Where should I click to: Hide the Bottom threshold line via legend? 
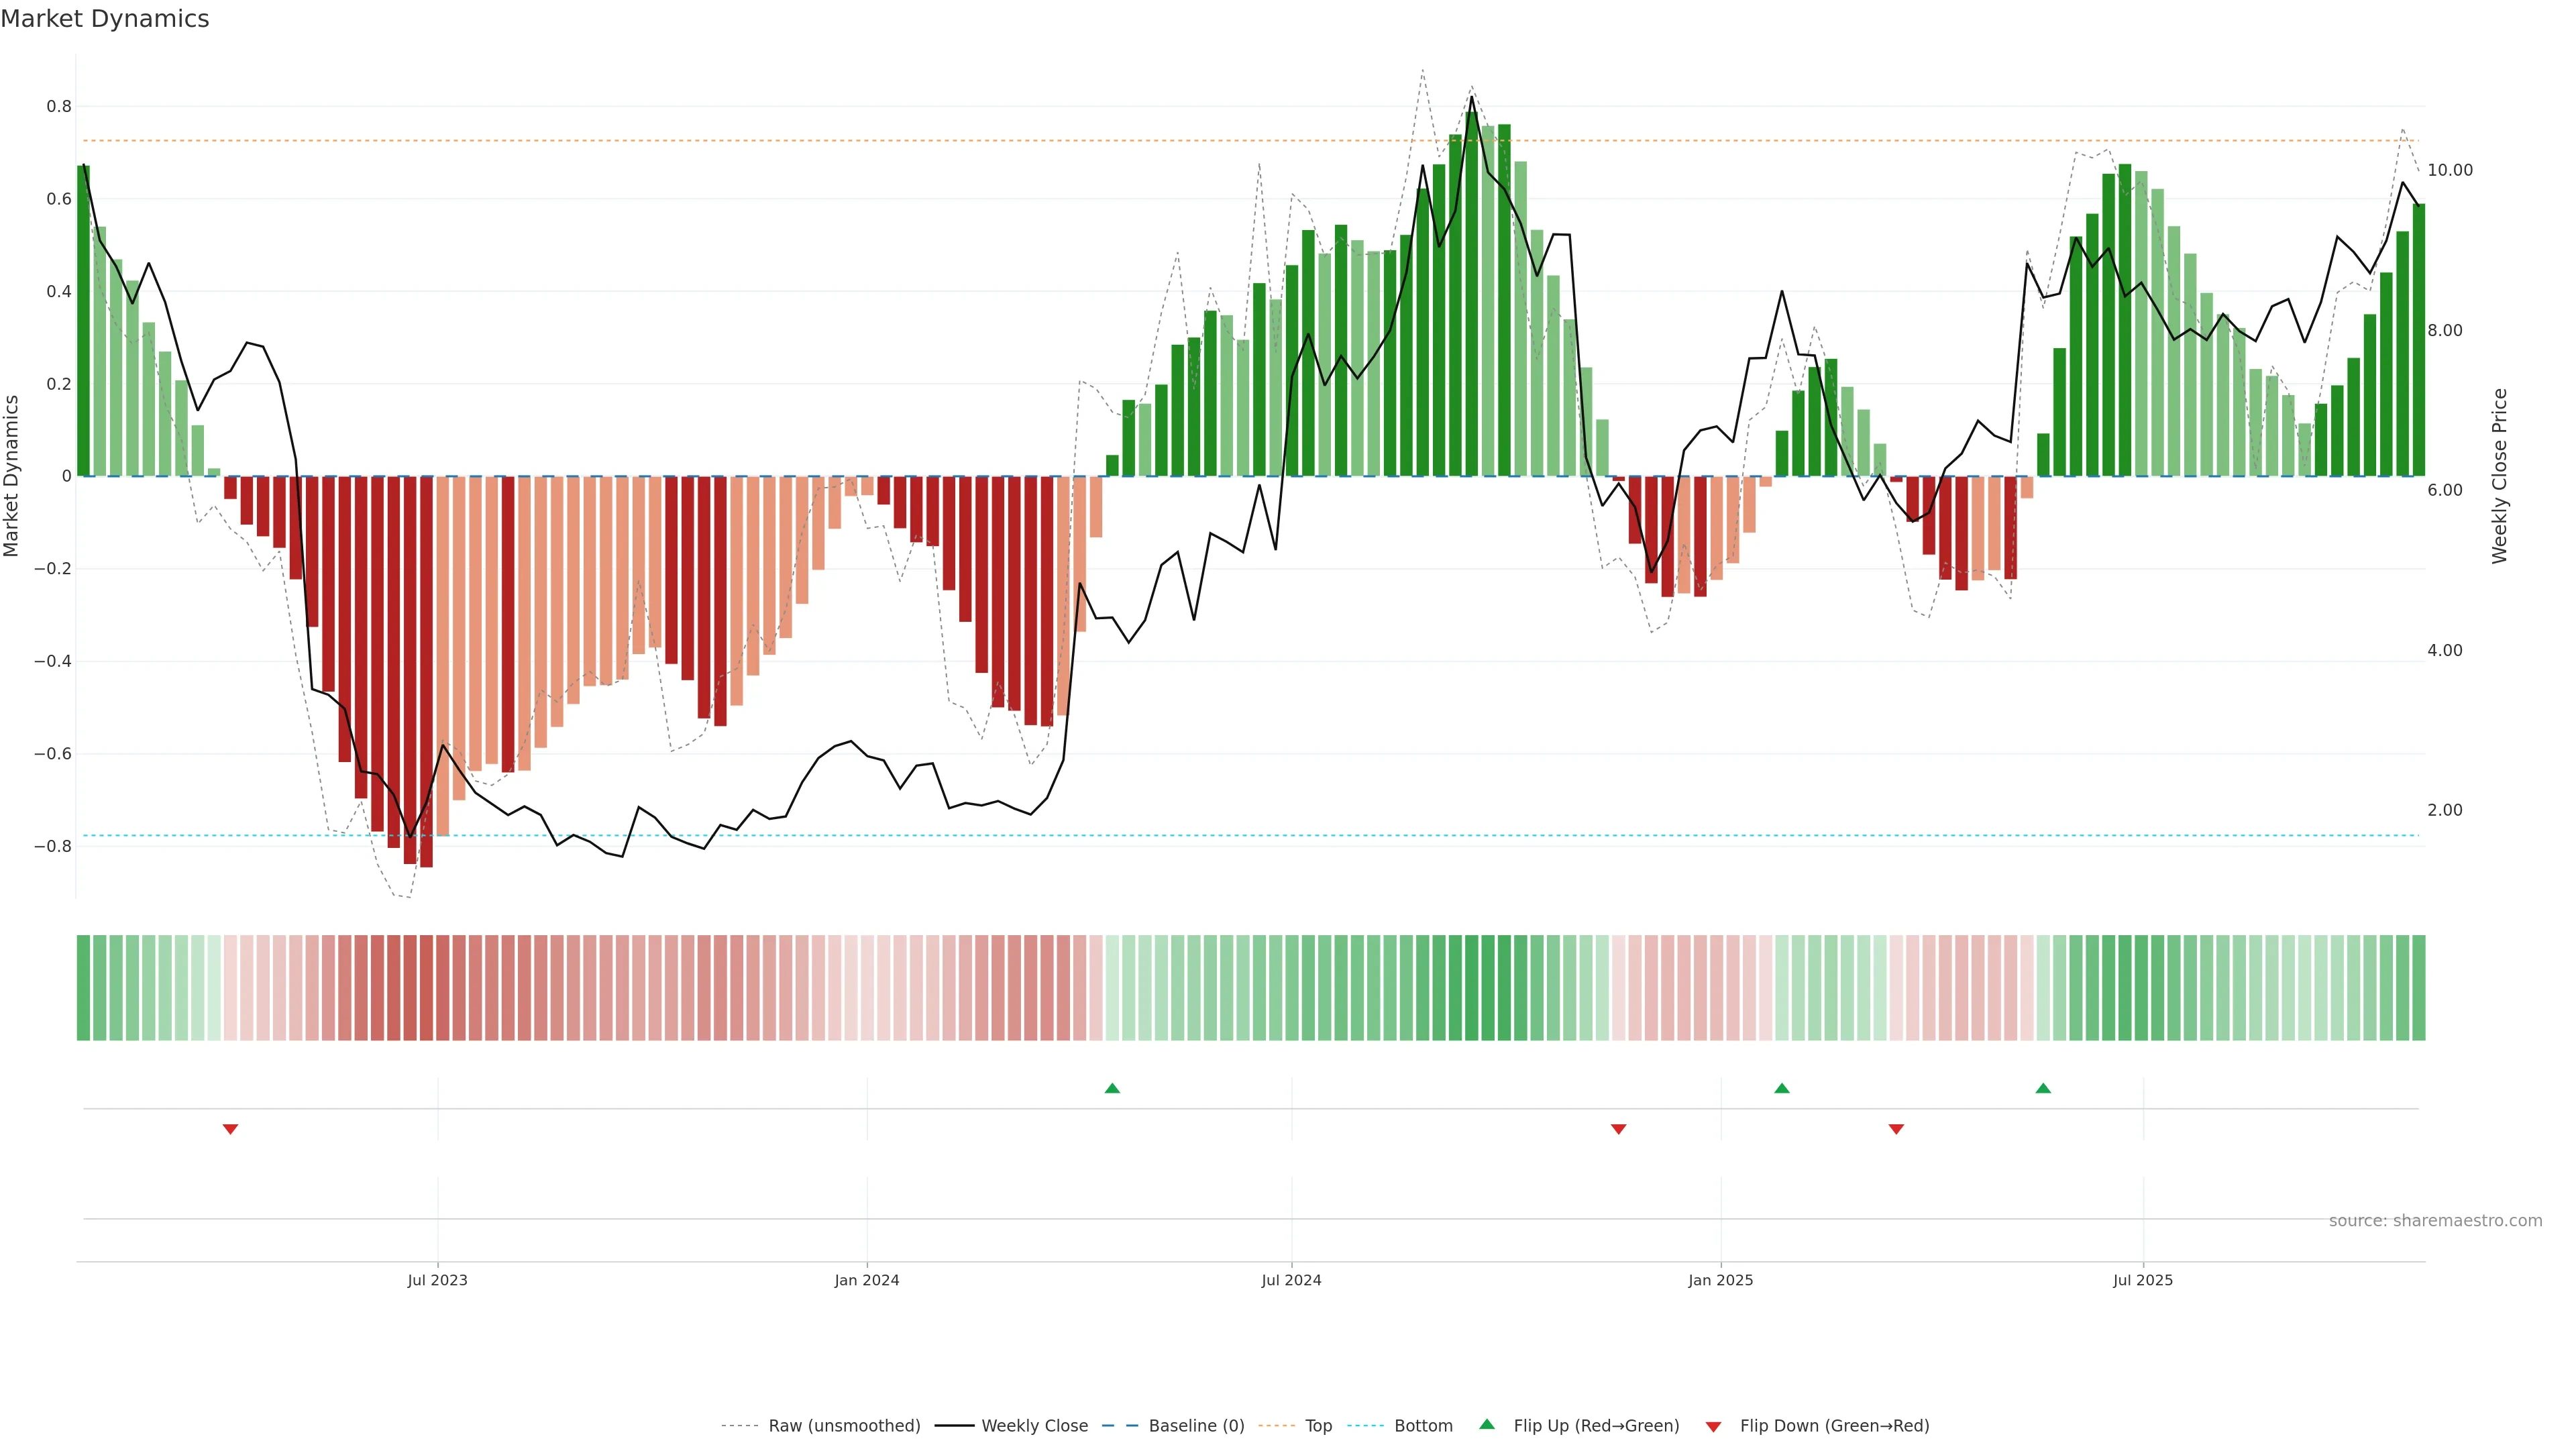1423,1426
